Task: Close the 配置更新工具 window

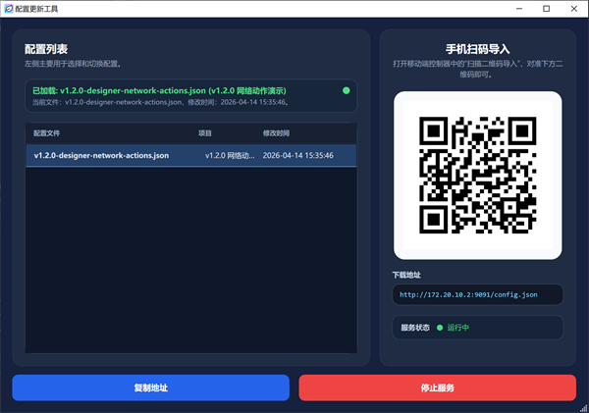Action: click(x=574, y=9)
